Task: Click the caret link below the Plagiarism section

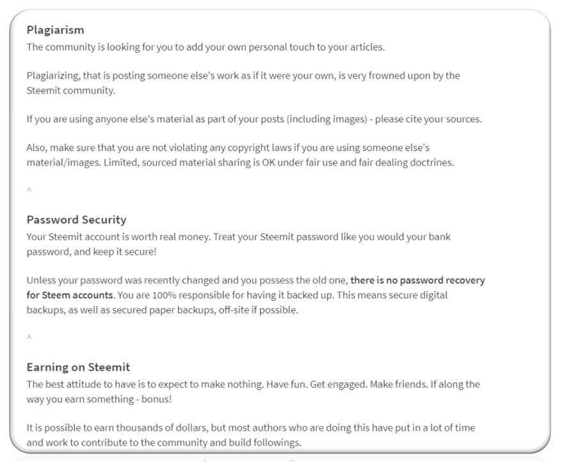Action: pyautogui.click(x=29, y=189)
